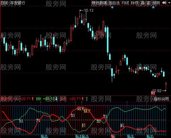Click the cyan icon after 多方 value
171x138 pixels.
point(87,99)
